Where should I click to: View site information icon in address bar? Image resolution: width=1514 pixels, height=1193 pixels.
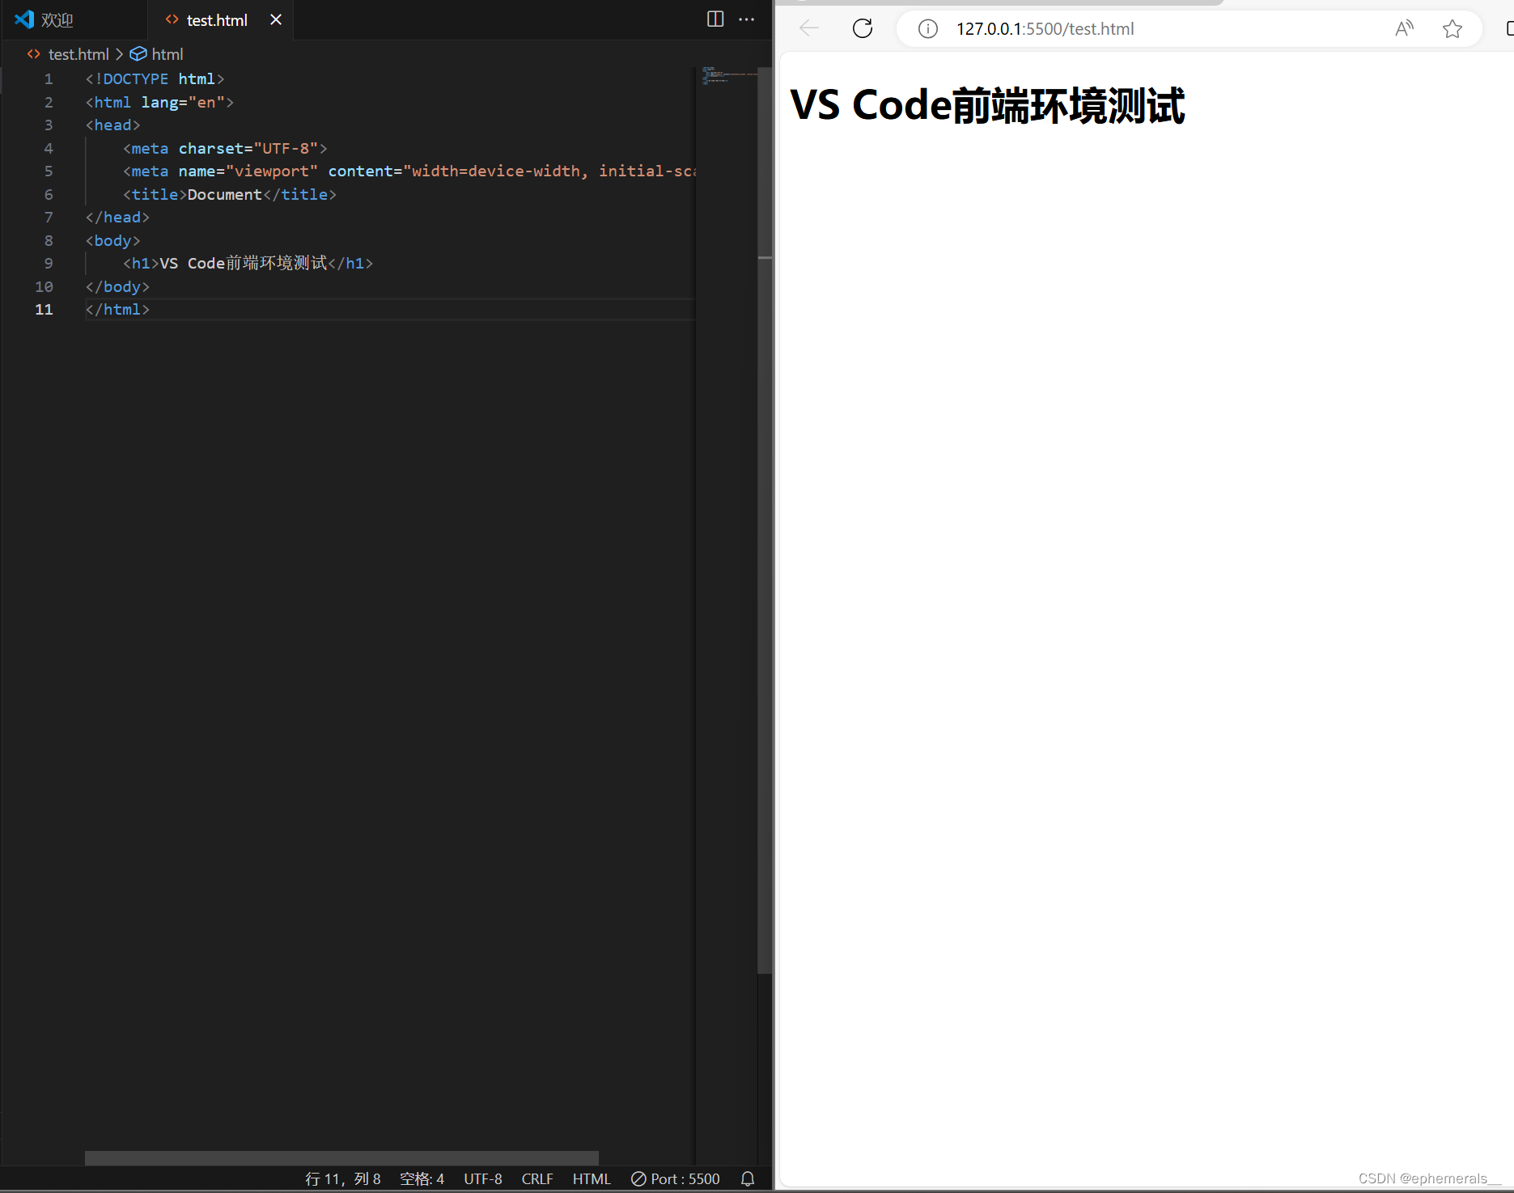tap(928, 29)
